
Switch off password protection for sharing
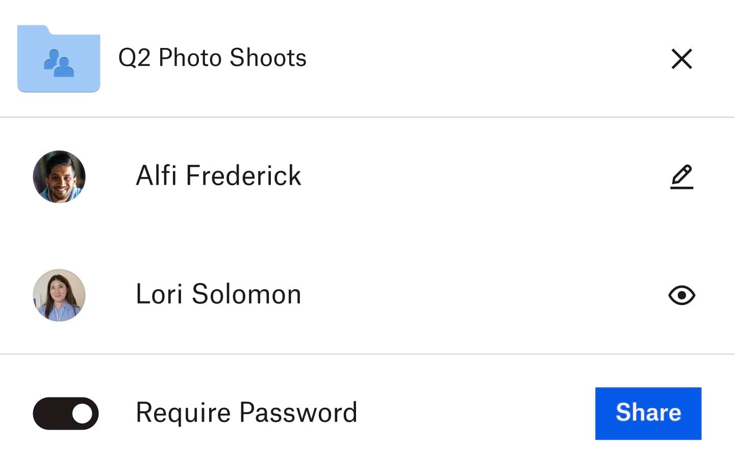coord(65,413)
